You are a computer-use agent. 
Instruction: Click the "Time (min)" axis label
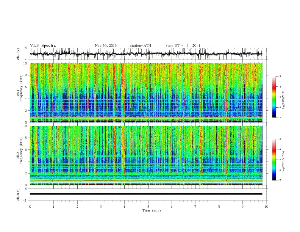[x=152, y=210]
